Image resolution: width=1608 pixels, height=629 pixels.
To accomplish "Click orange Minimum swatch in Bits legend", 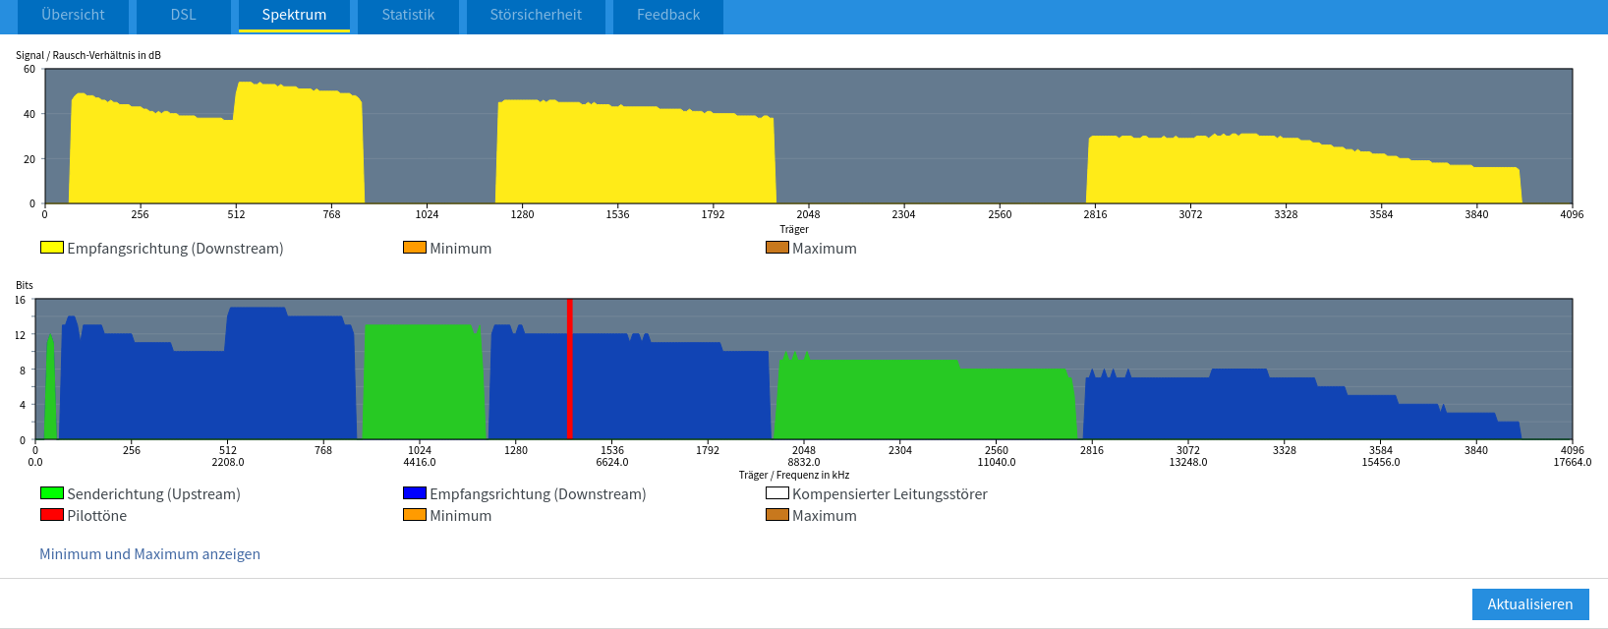I will (x=415, y=515).
